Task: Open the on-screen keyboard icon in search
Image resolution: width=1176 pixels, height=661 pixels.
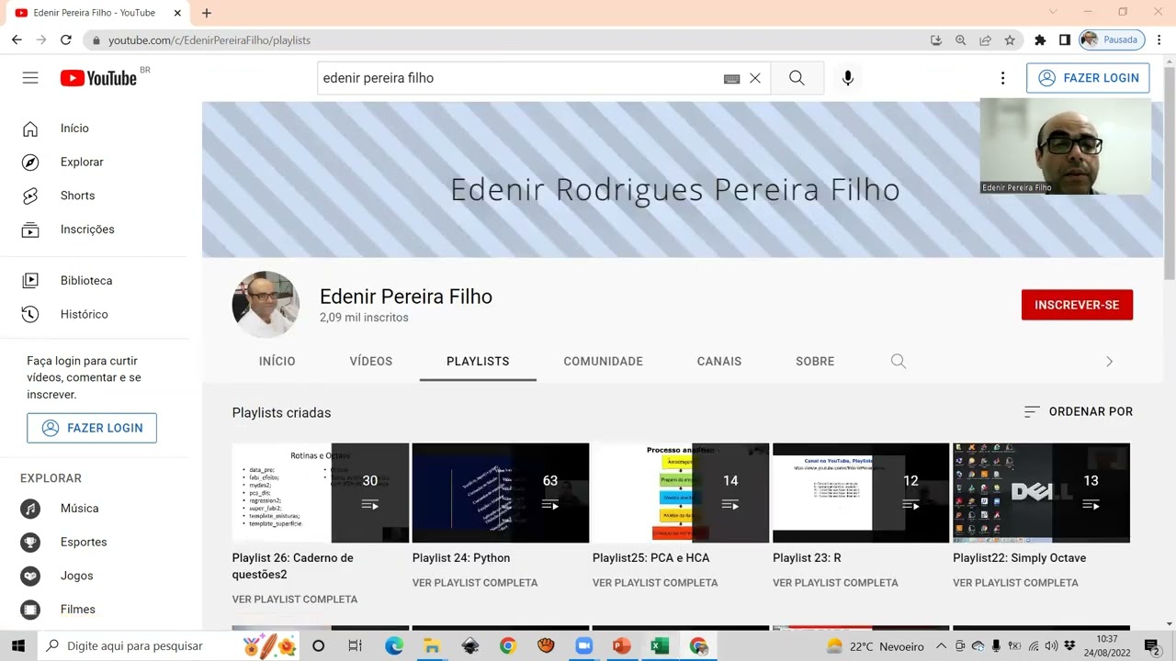Action: point(731,79)
